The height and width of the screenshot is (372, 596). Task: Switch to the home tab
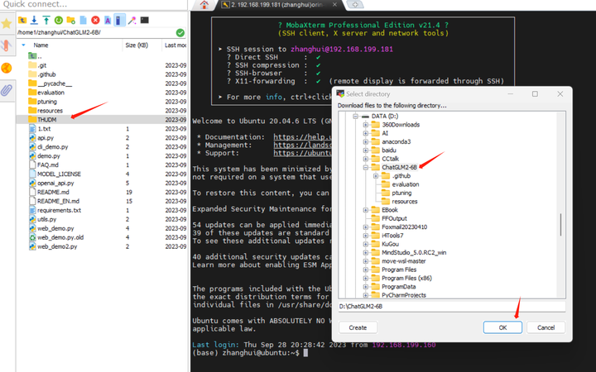(204, 5)
